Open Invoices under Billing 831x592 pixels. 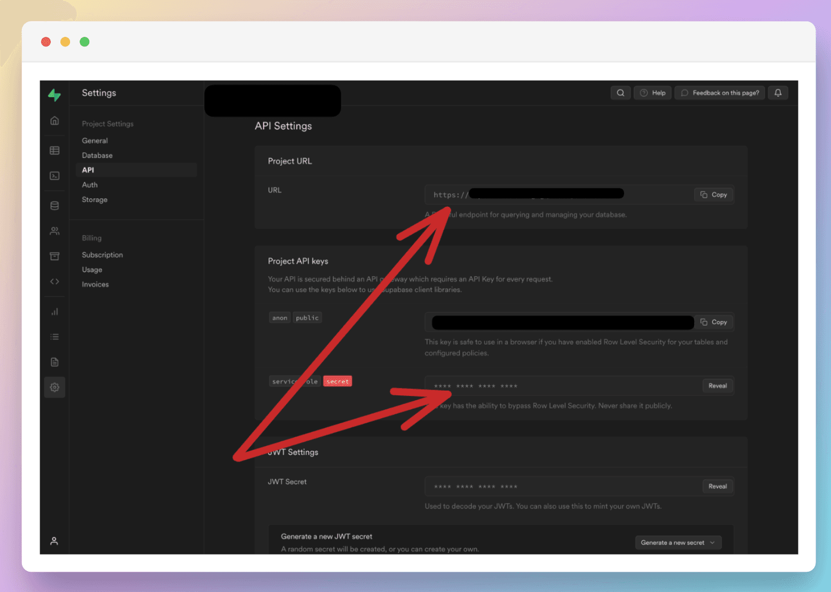click(95, 285)
